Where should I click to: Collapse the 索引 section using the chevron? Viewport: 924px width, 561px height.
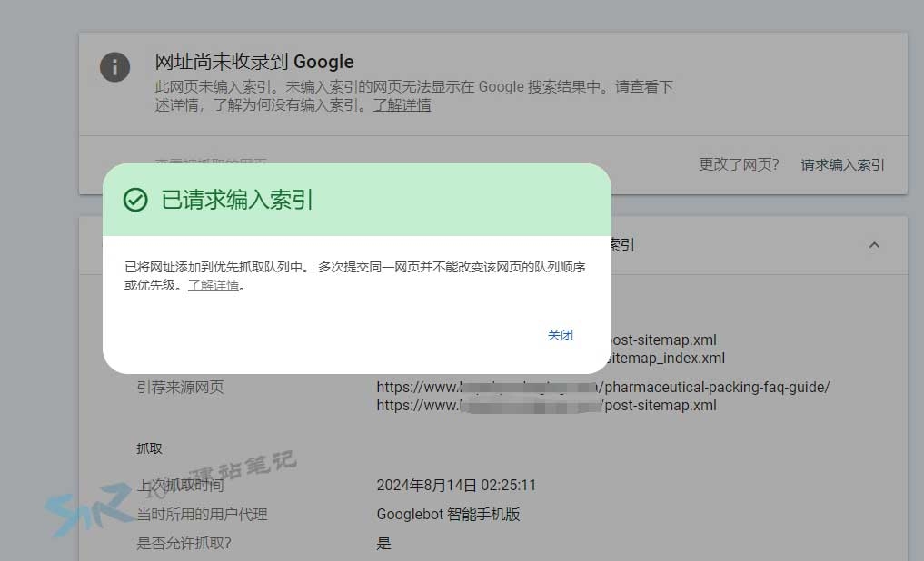coord(873,245)
